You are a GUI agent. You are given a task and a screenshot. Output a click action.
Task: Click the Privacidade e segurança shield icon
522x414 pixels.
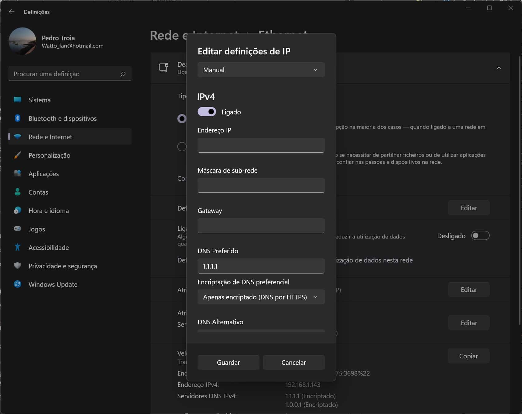coord(18,266)
